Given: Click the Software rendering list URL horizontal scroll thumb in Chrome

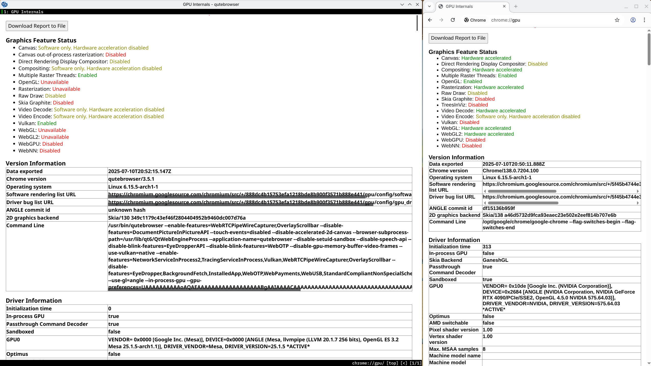Looking at the screenshot, I should pyautogui.click(x=522, y=191).
